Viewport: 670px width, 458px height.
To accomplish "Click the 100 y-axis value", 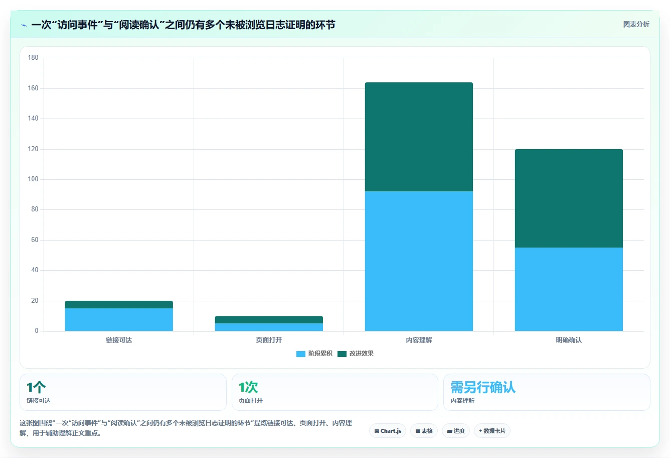I will click(x=33, y=179).
